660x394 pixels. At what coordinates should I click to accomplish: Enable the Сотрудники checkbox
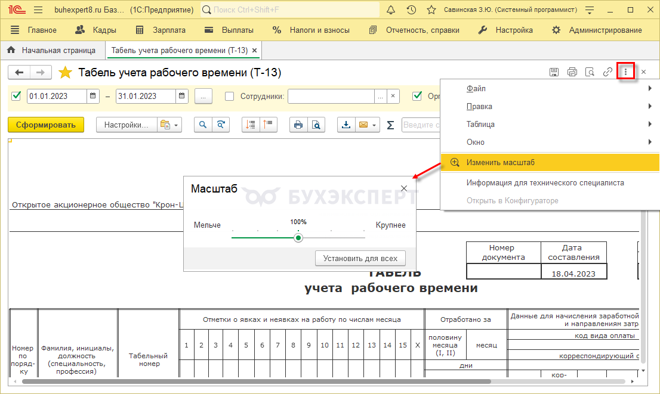[x=229, y=96]
